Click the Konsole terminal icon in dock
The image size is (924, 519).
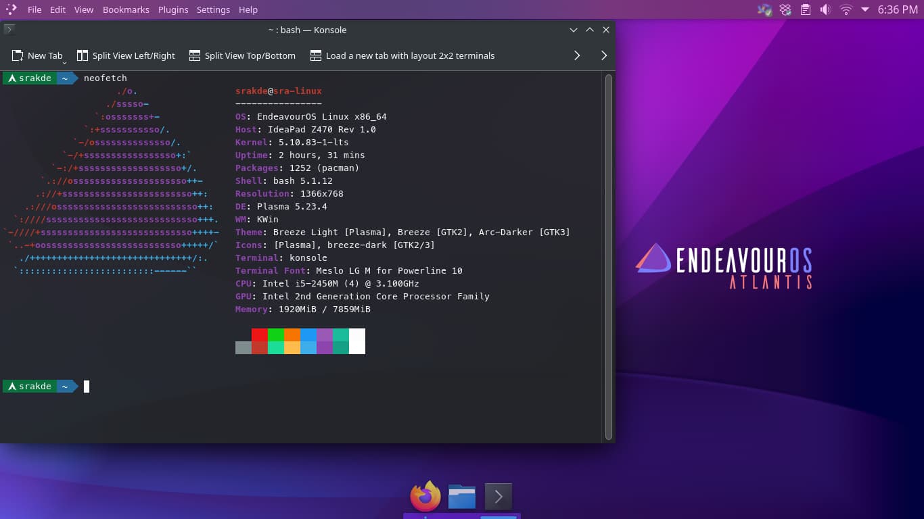click(x=499, y=497)
